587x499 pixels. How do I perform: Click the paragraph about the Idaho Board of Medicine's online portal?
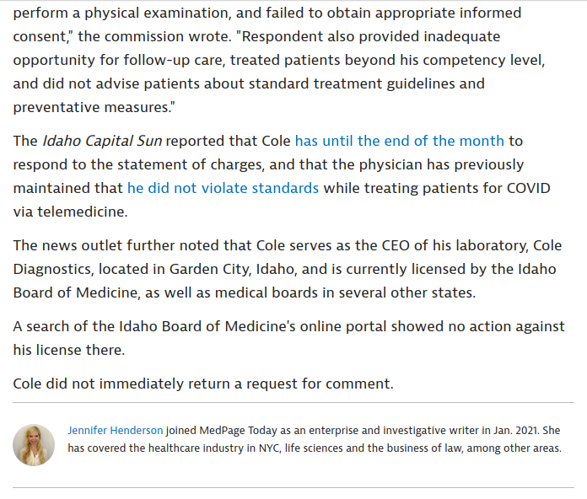[x=288, y=338]
